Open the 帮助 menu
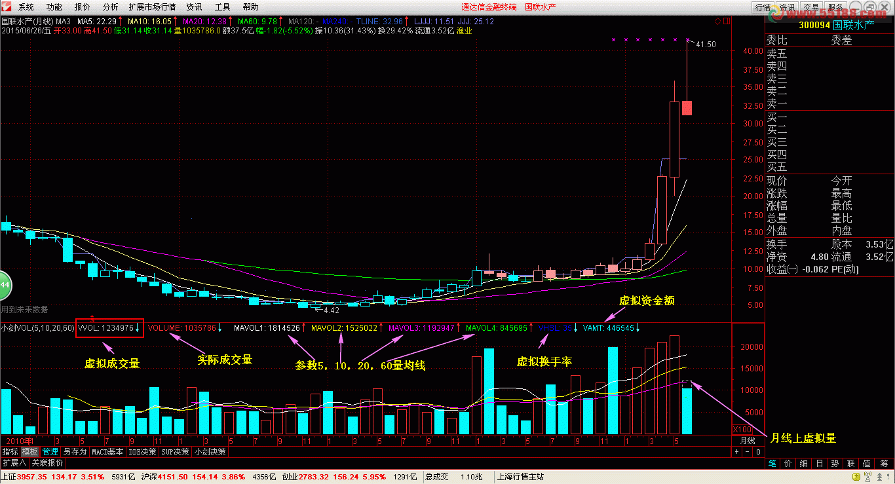The image size is (895, 484). pos(251,7)
